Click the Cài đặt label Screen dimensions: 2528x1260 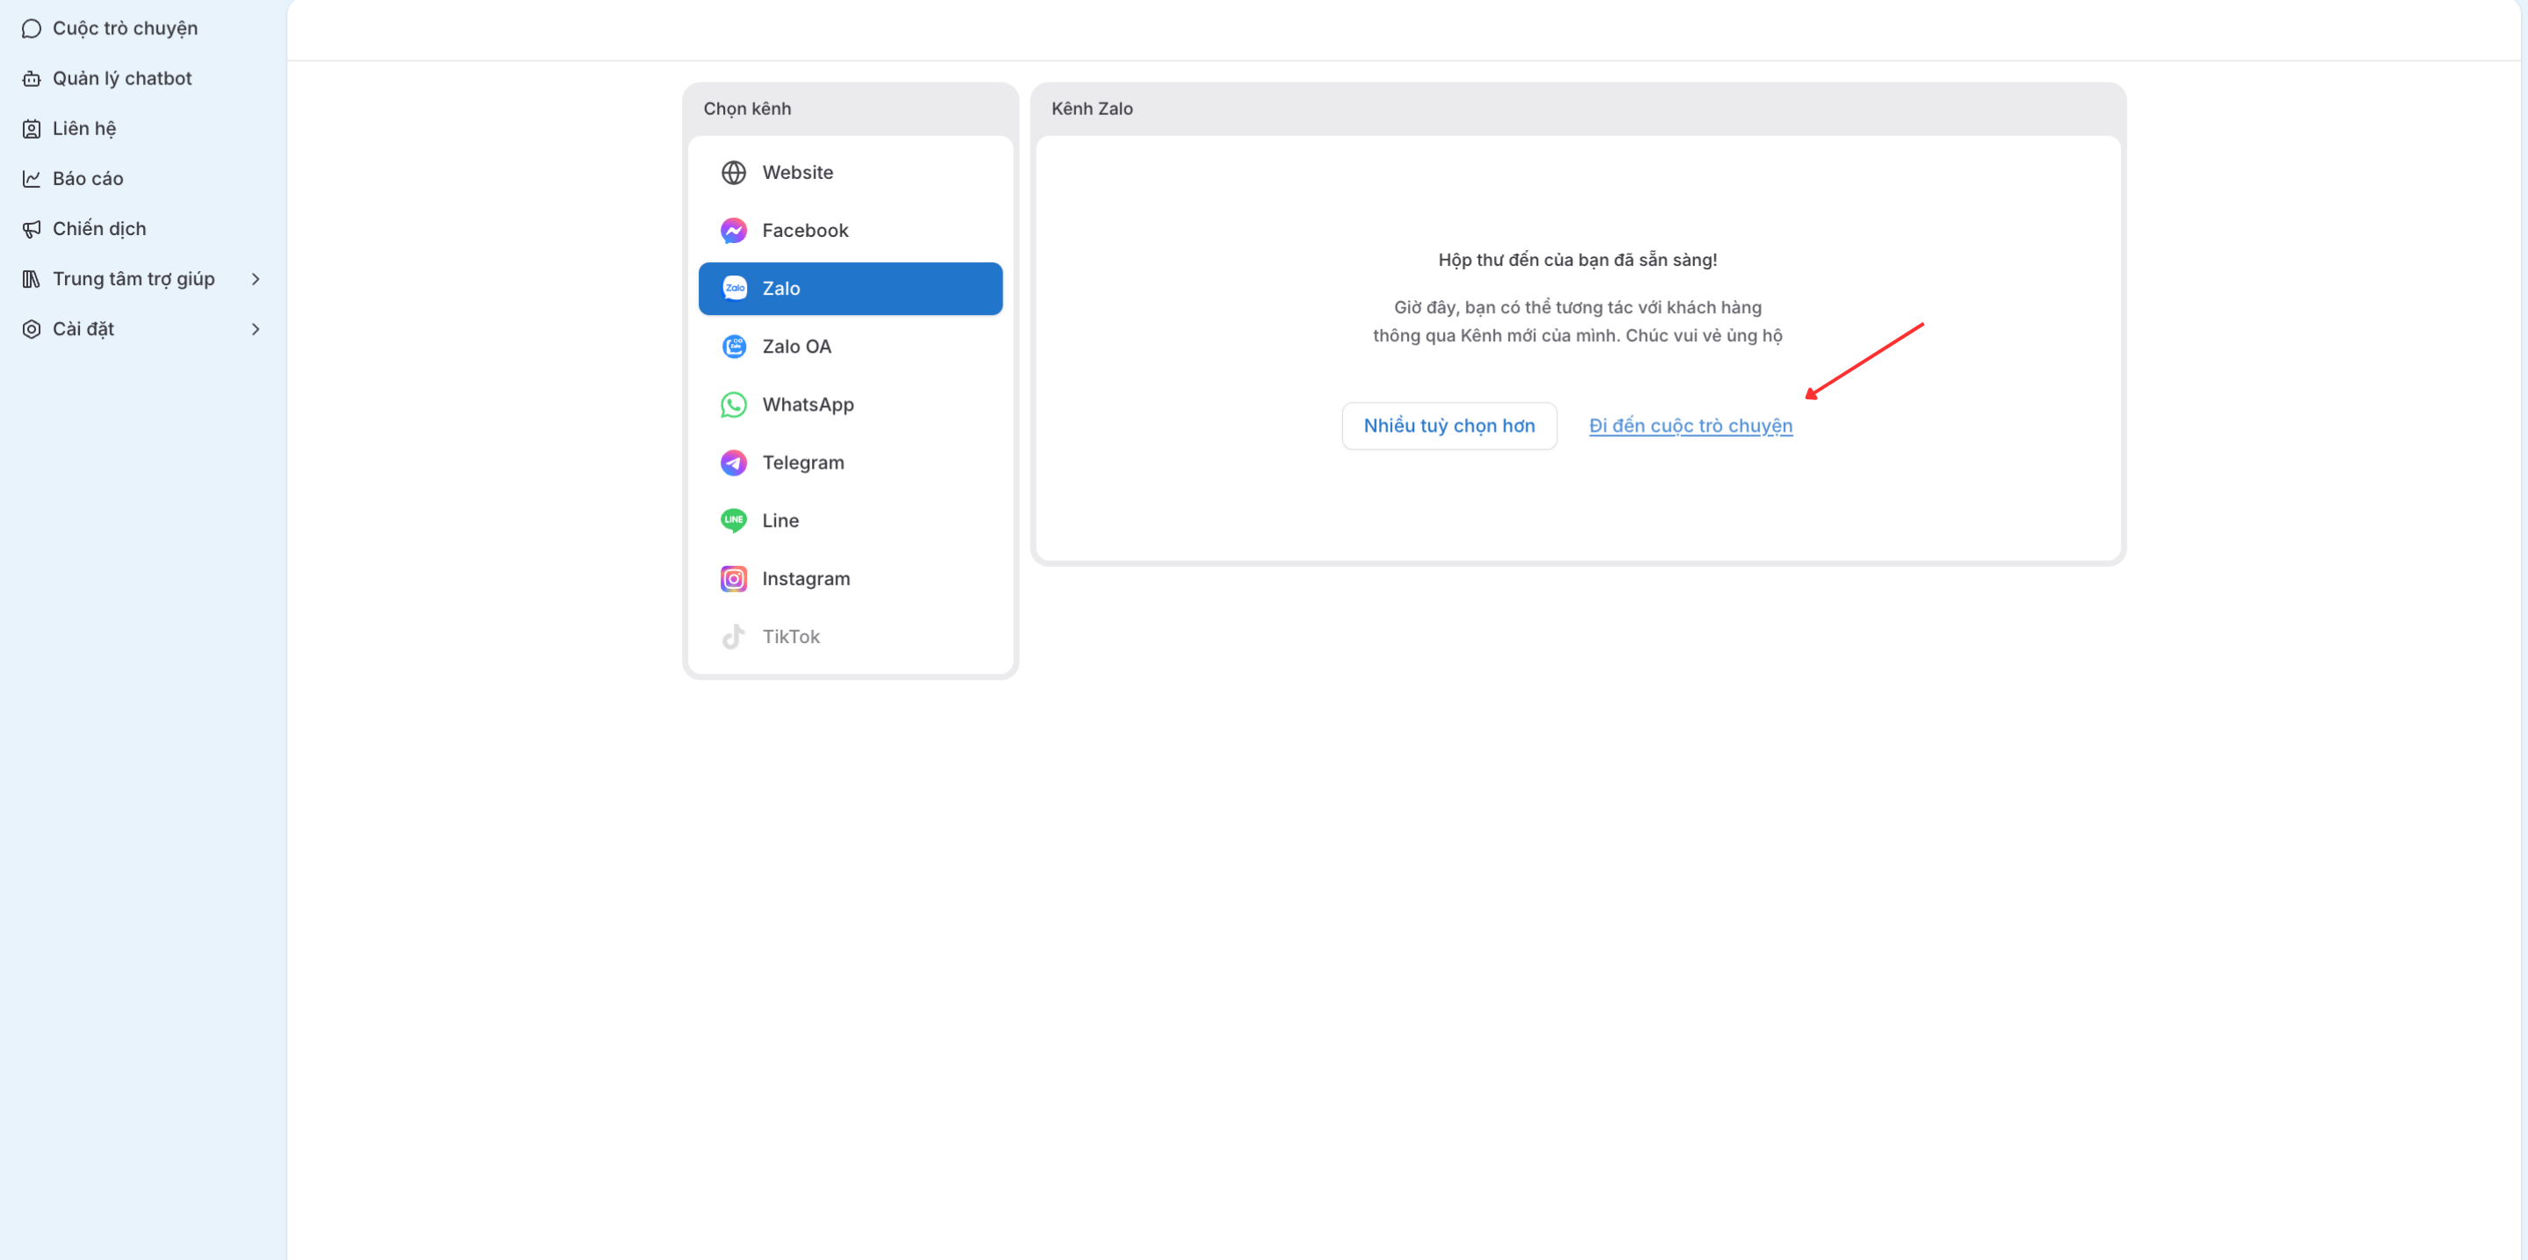83,329
